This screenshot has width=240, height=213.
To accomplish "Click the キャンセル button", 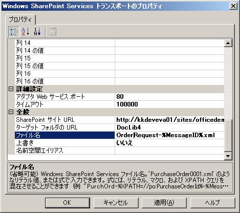I will pos(116,203).
